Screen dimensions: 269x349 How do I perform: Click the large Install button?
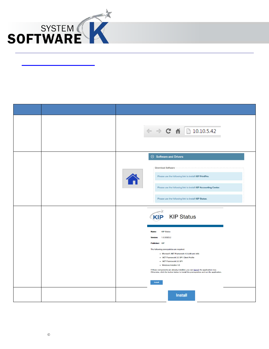182,295
